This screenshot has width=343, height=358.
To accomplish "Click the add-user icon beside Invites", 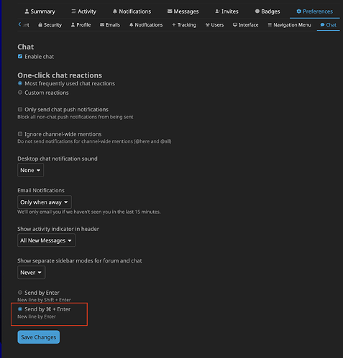I will pos(217,11).
